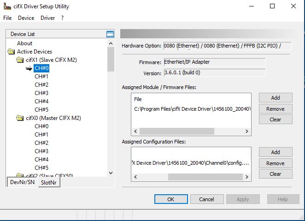
Task: Select the firmware file path entry
Action: [192, 109]
